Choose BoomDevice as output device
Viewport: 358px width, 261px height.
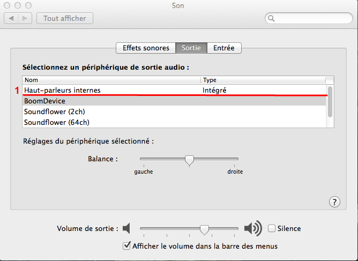[x=44, y=101]
